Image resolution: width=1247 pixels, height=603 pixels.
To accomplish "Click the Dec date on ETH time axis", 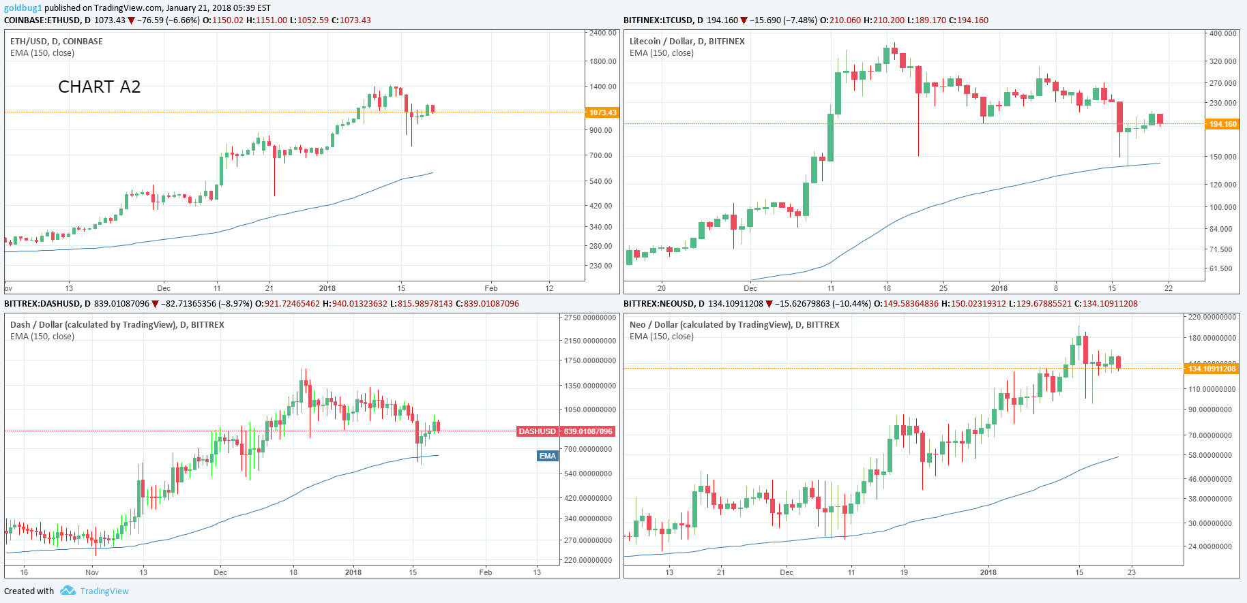I will (164, 288).
